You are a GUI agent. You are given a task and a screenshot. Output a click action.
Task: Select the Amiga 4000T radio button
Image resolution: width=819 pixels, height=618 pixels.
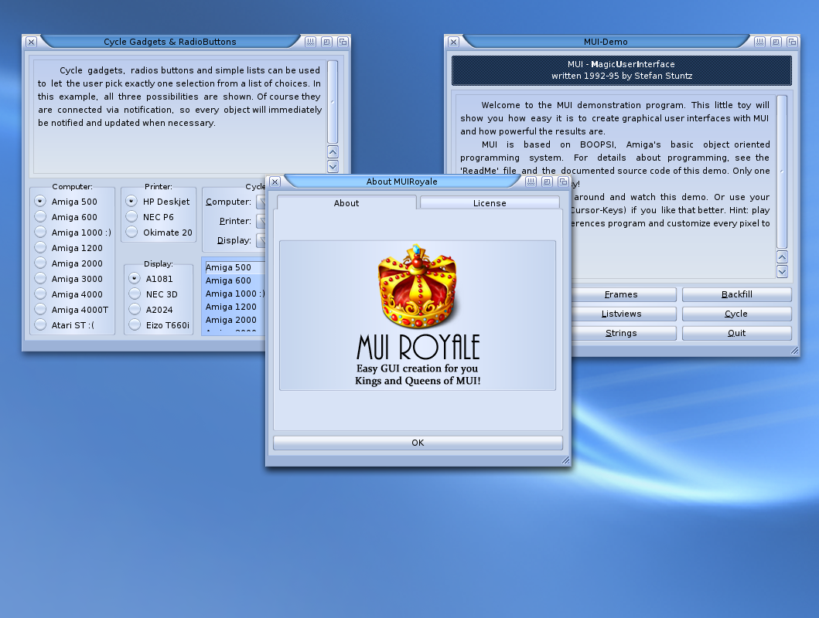(40, 309)
